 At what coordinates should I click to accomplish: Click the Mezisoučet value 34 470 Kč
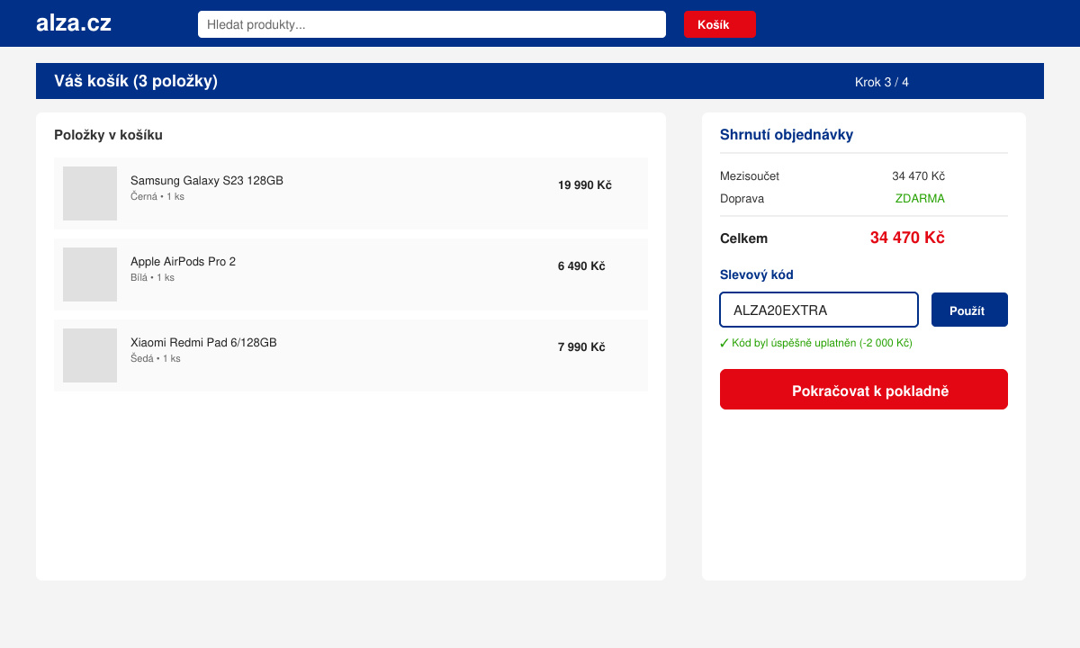coord(918,175)
